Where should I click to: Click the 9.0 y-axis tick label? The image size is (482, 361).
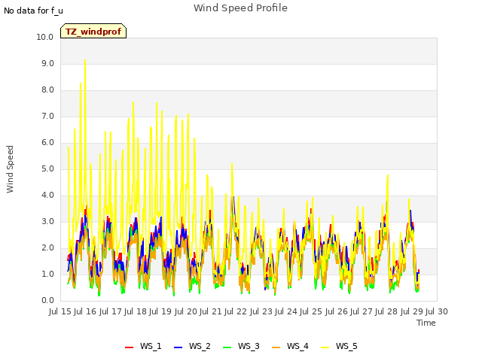pos(47,63)
